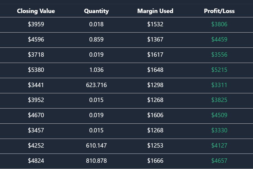The height and width of the screenshot is (169, 253).
Task: Click the $1367 margin used cell
Action: point(155,40)
